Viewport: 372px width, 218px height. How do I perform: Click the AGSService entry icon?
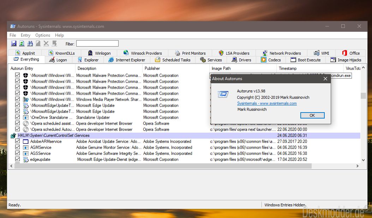click(x=26, y=153)
